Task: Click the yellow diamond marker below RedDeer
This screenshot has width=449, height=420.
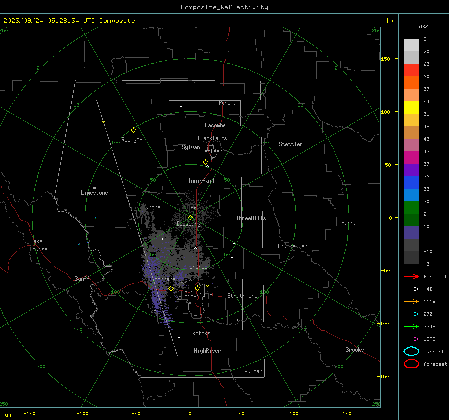Action: [x=205, y=162]
